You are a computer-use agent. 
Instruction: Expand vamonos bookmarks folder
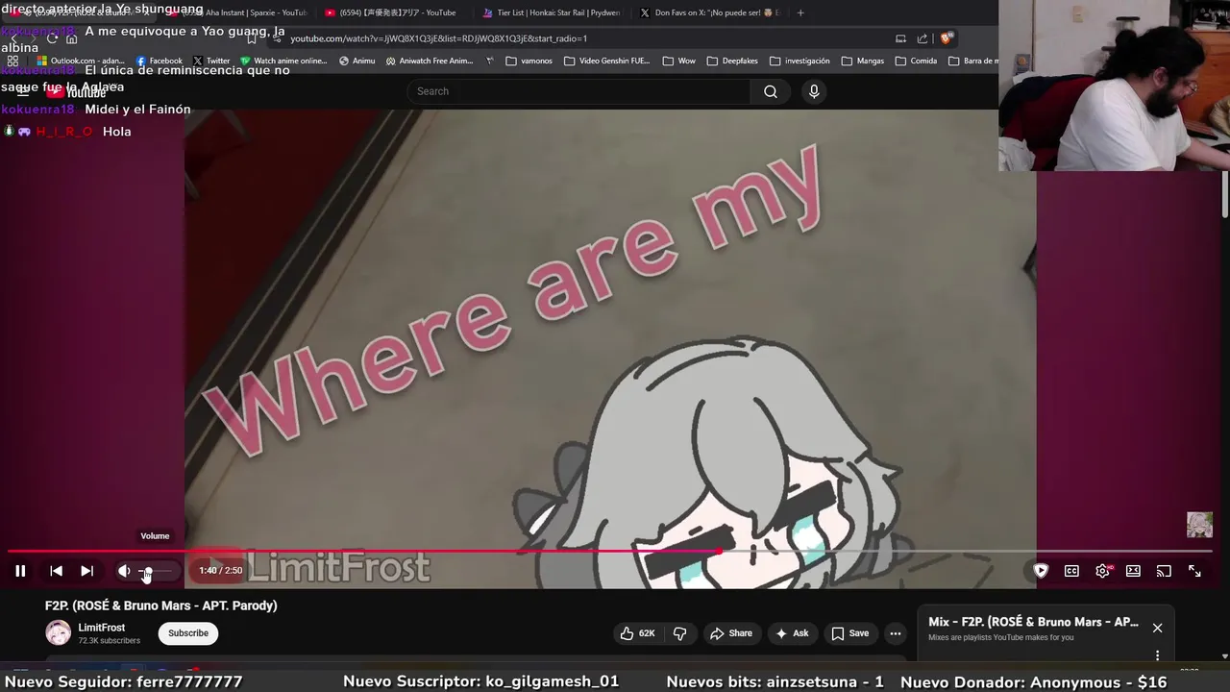click(529, 61)
